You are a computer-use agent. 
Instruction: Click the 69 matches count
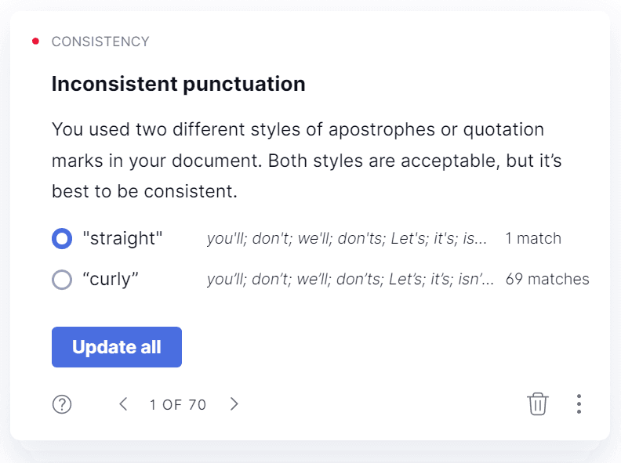tap(547, 279)
